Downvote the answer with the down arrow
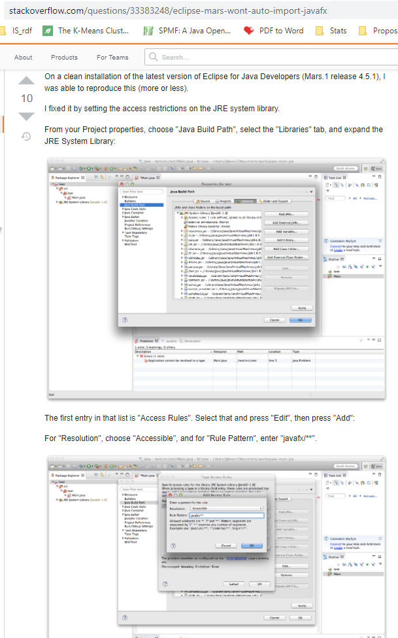The width and height of the screenshot is (398, 638). pos(26,116)
